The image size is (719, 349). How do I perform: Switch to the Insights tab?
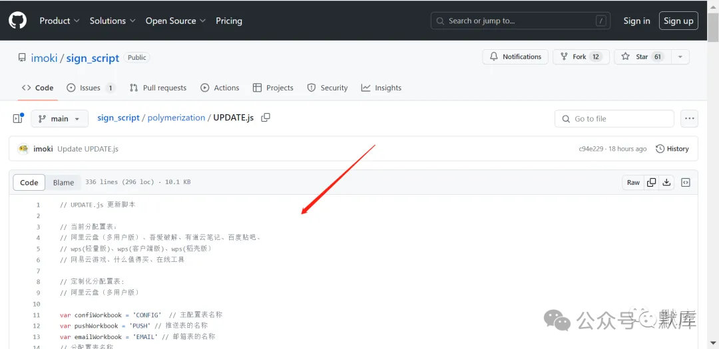(x=381, y=88)
